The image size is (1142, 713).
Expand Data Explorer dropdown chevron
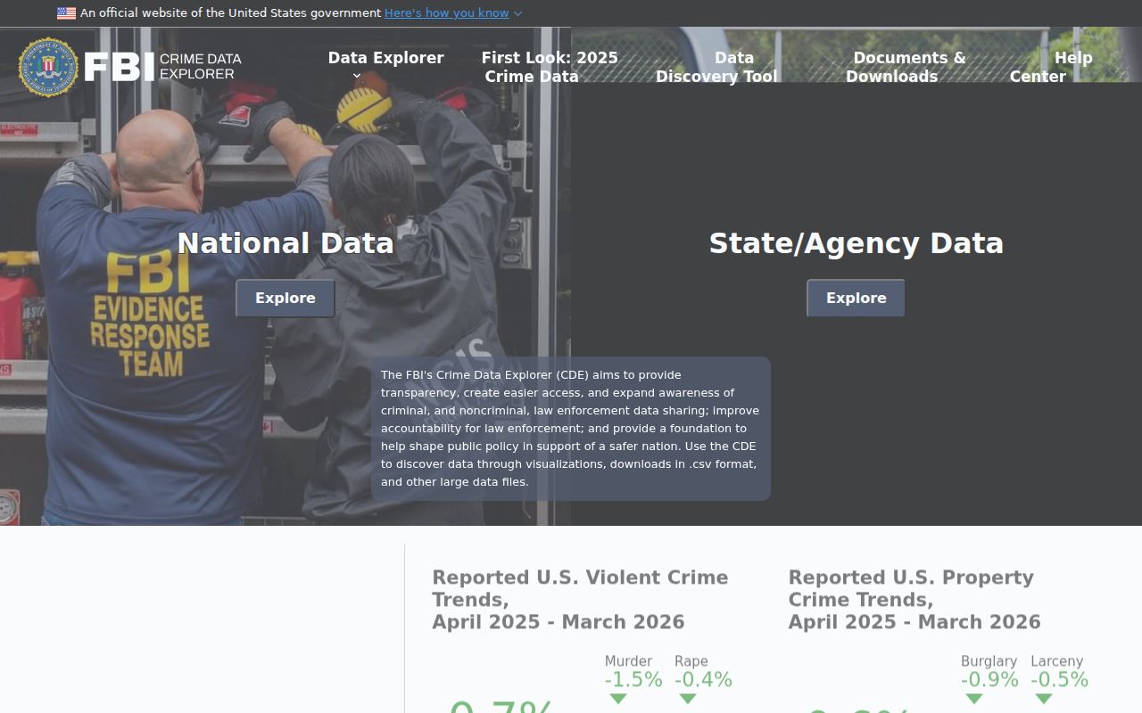coord(357,77)
